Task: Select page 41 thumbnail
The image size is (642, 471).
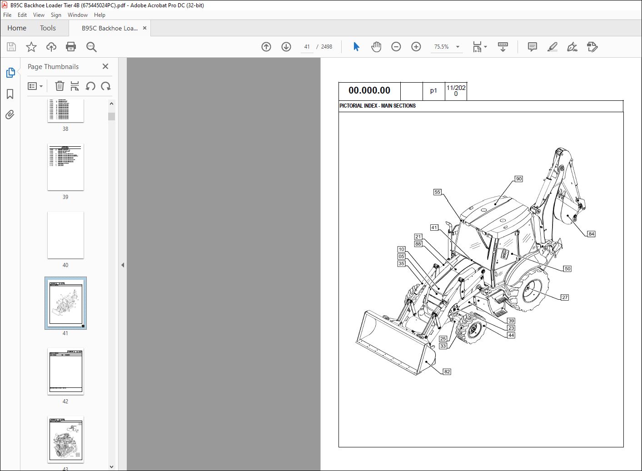Action: (65, 303)
